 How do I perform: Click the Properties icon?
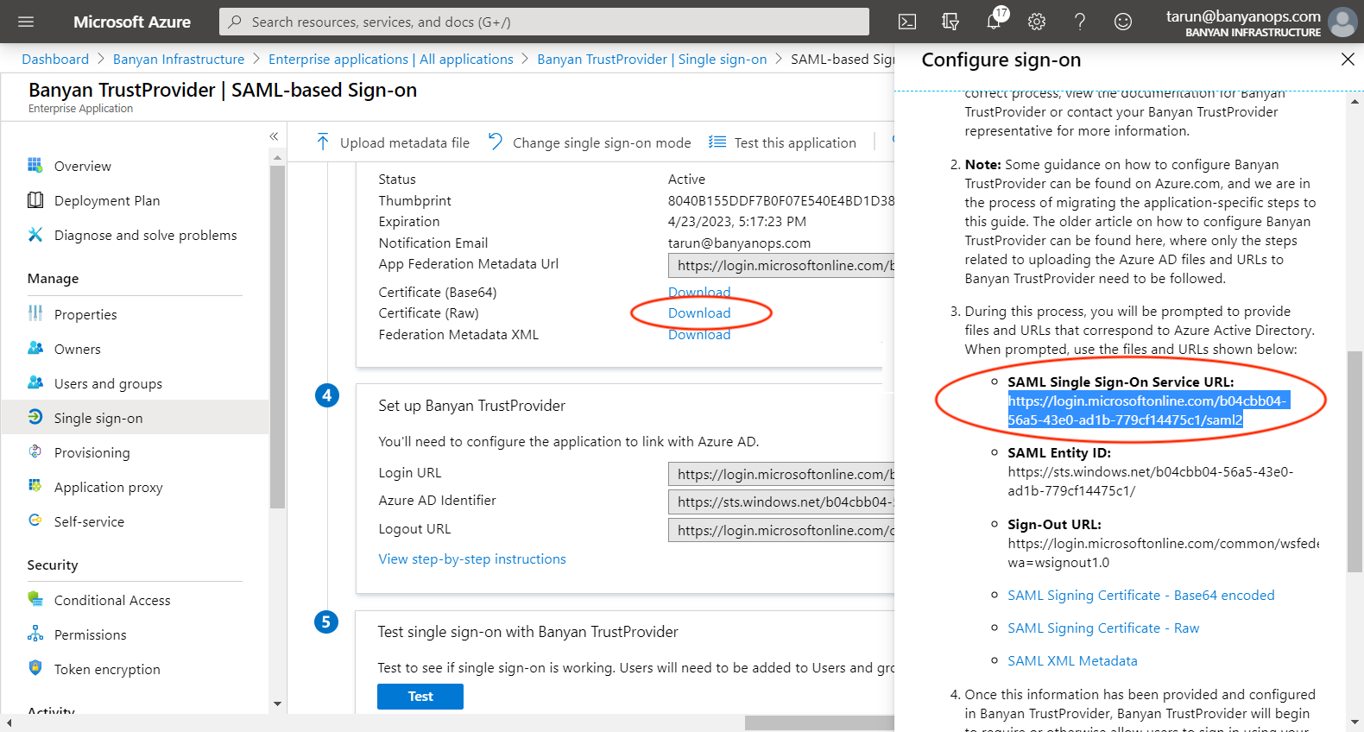point(35,313)
